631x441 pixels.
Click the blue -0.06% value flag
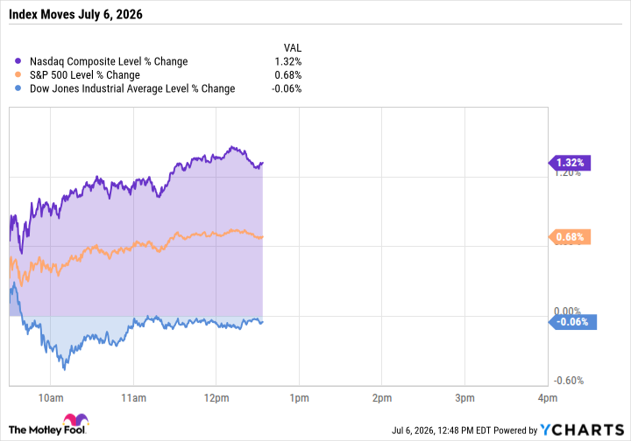click(572, 322)
